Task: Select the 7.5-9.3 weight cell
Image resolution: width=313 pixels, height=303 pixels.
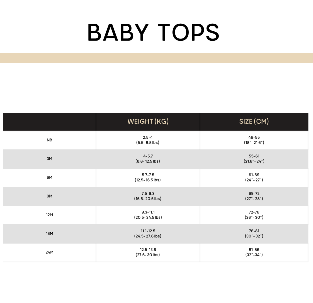Action: click(148, 196)
